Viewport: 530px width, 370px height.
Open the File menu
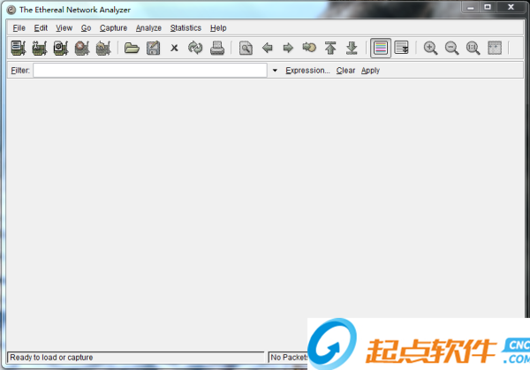19,28
